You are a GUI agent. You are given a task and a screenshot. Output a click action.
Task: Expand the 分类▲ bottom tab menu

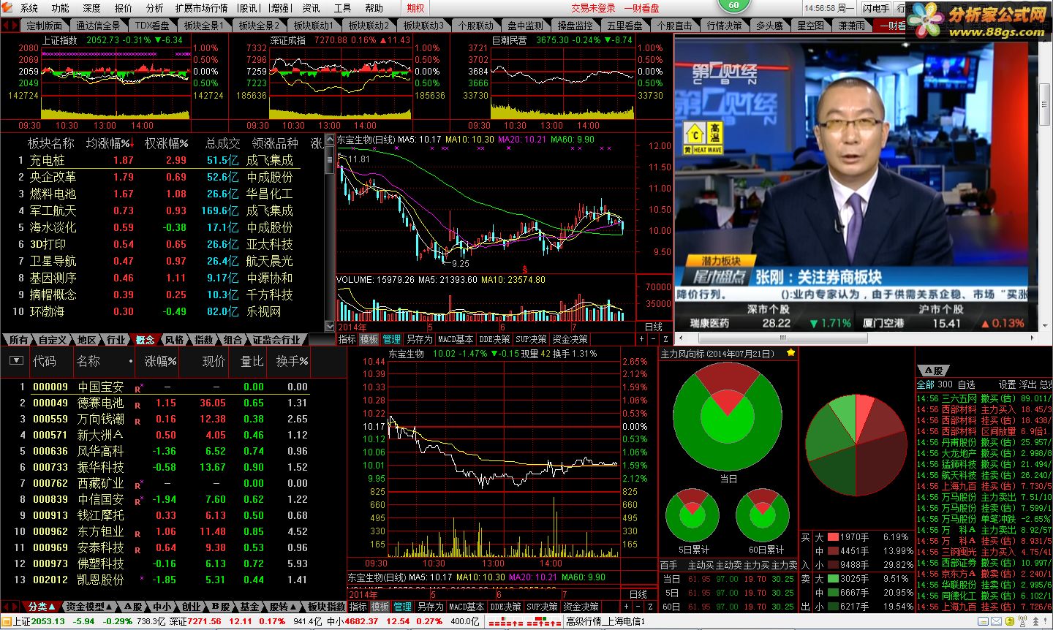(x=42, y=607)
